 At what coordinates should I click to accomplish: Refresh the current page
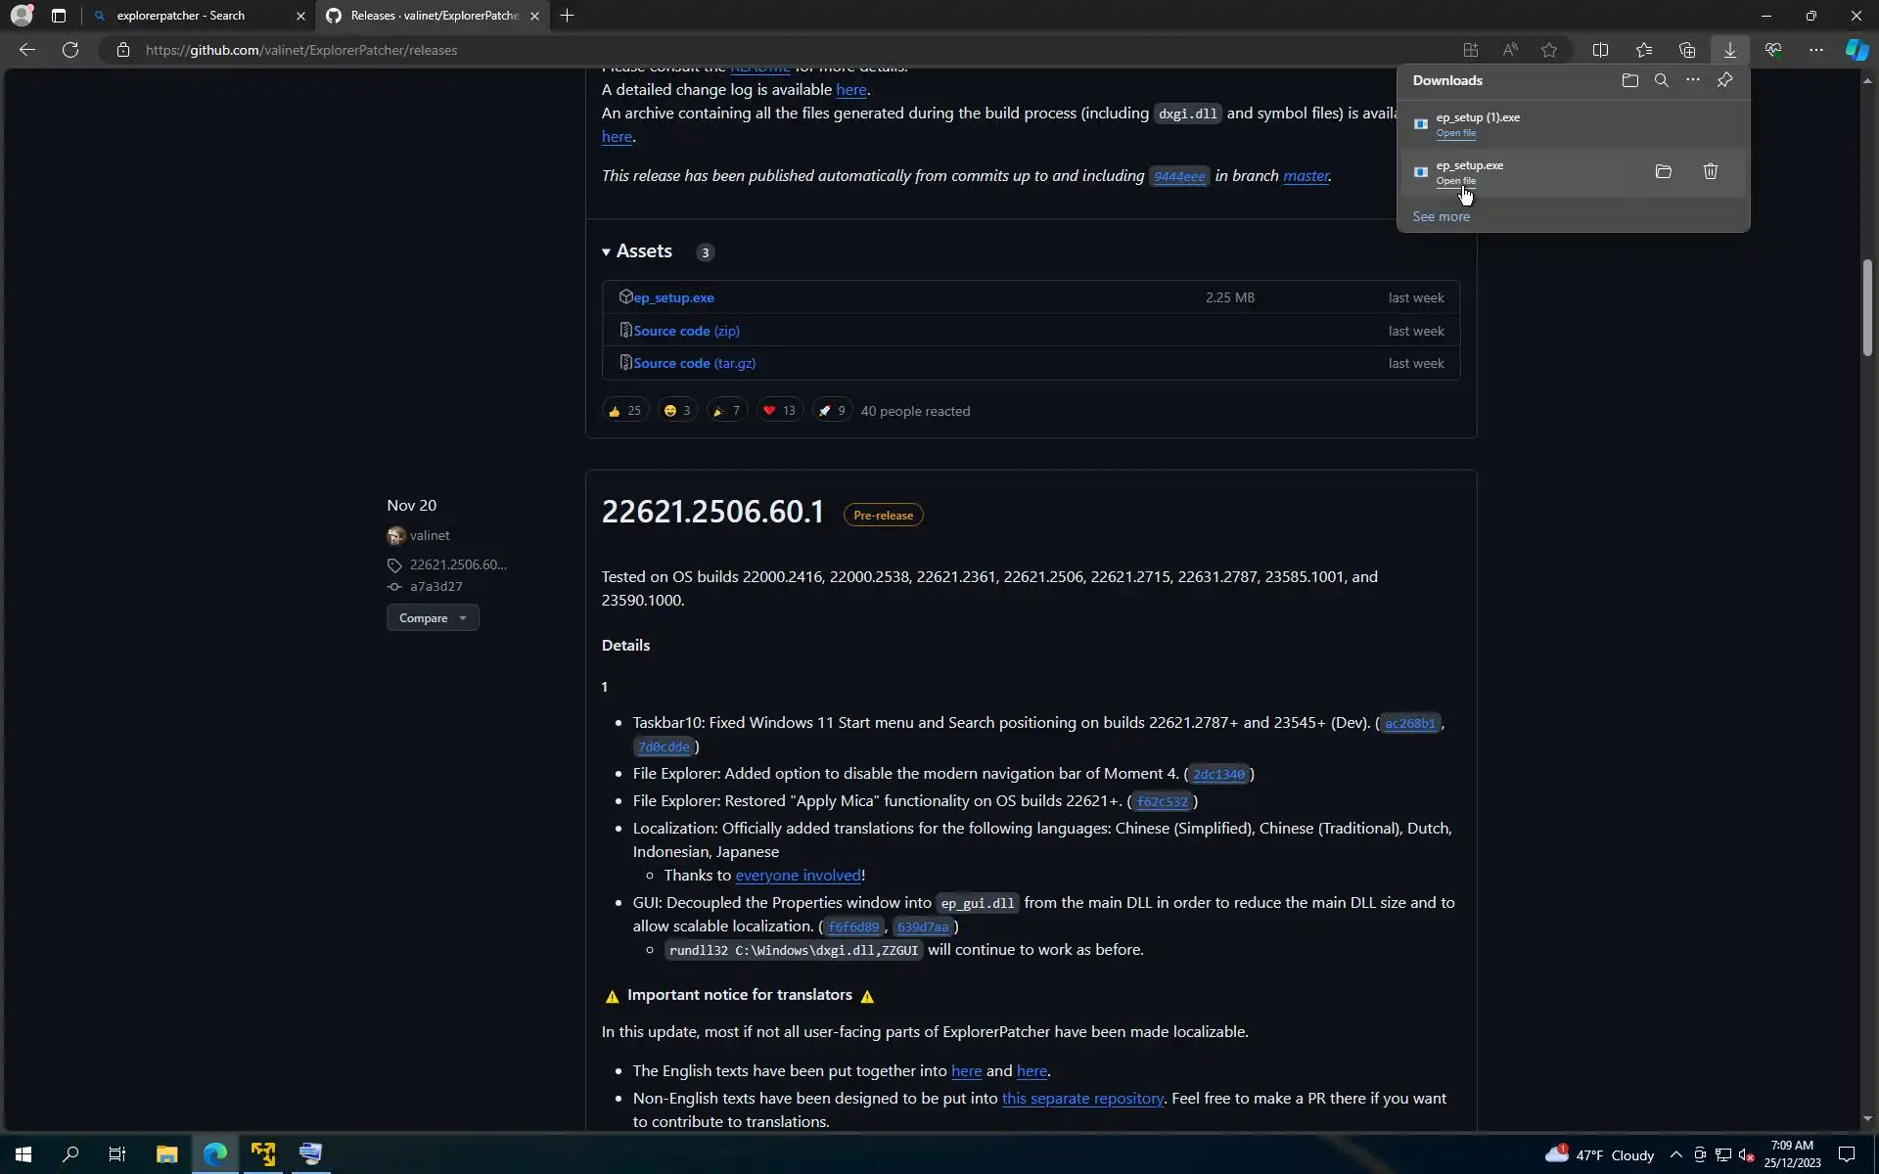(70, 50)
